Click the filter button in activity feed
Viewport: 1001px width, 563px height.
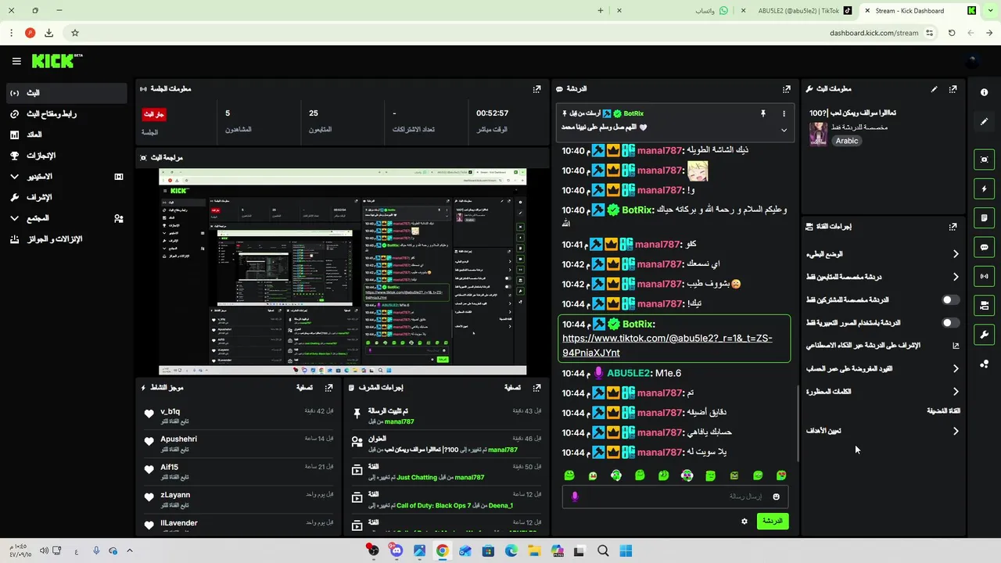[x=304, y=388]
